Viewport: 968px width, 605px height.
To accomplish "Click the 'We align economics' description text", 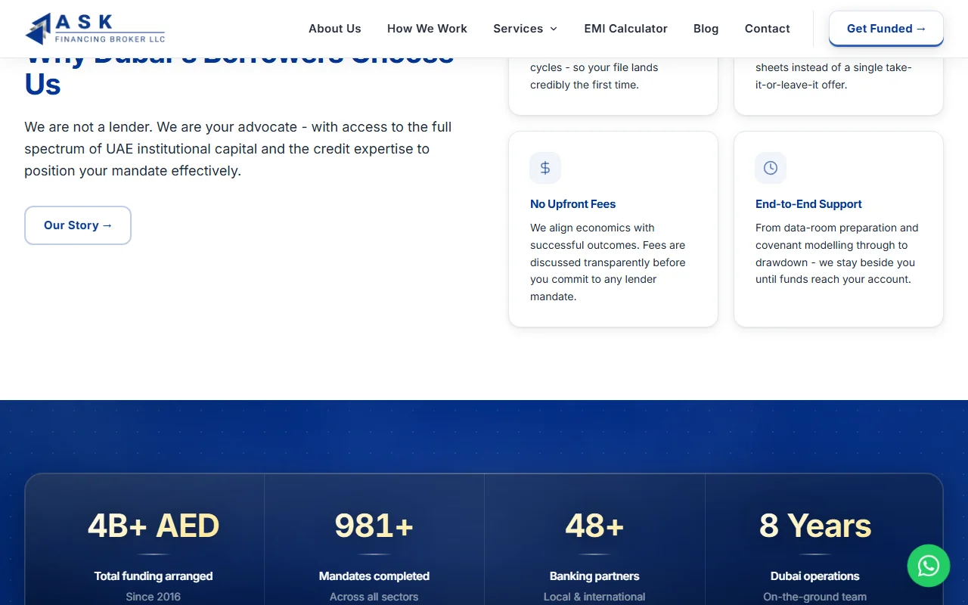I will pyautogui.click(x=608, y=262).
